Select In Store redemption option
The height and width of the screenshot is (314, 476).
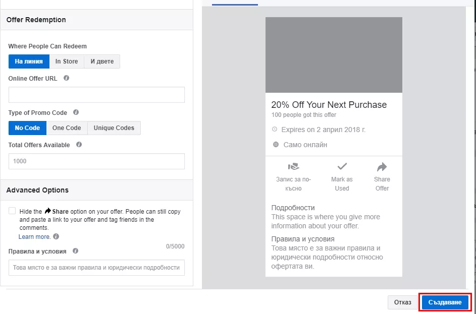point(67,61)
